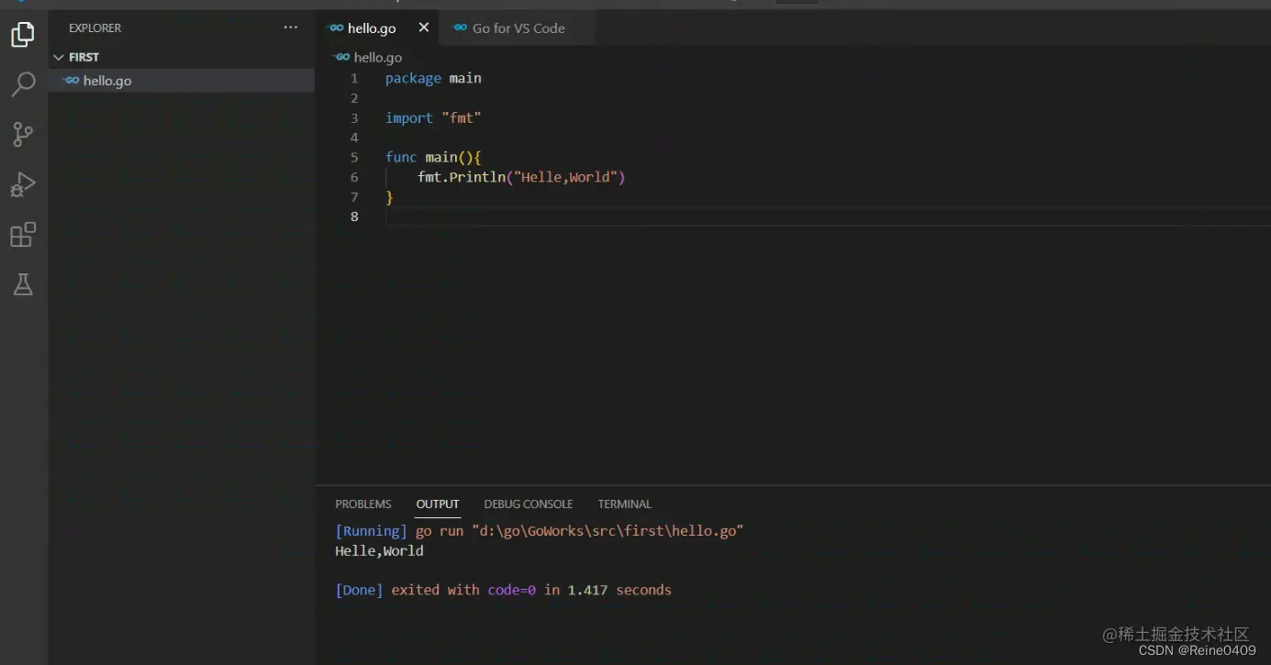The image size is (1271, 665).
Task: Open the Search view in activity bar
Action: click(x=23, y=84)
